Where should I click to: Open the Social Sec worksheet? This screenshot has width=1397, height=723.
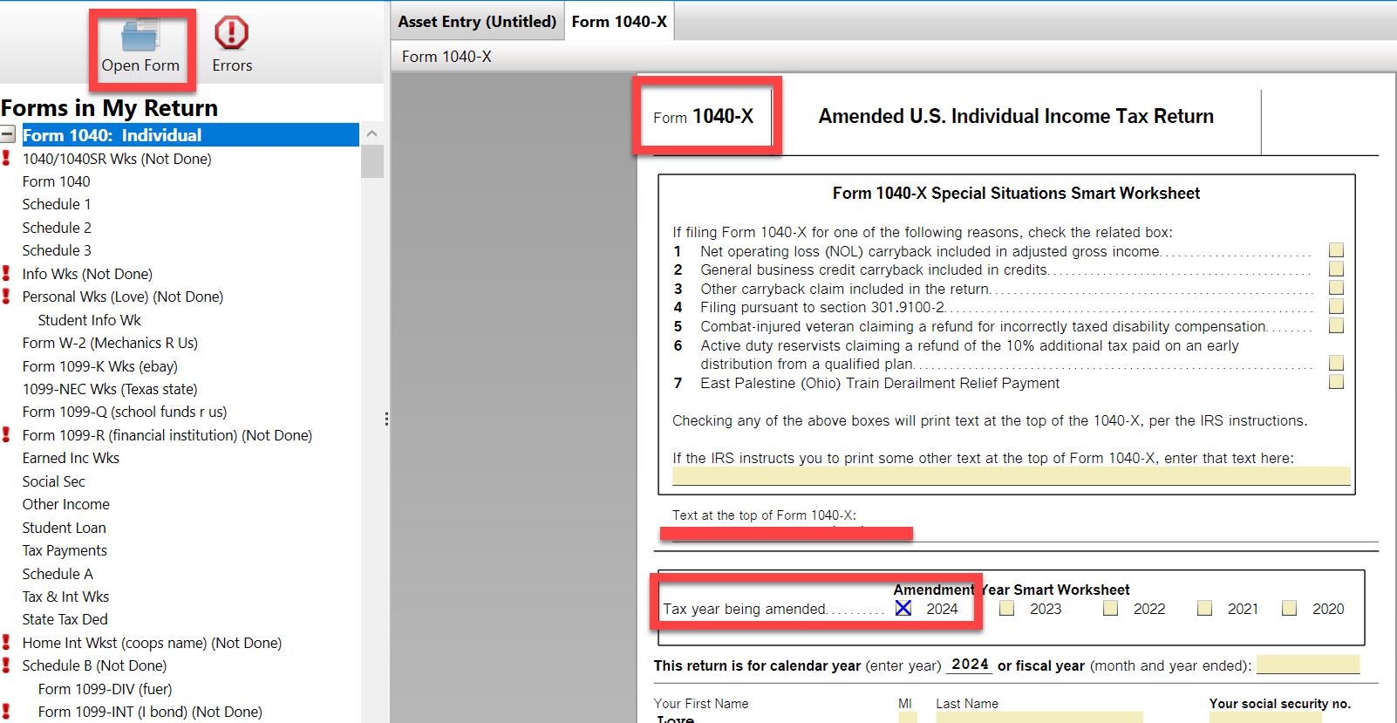point(54,481)
